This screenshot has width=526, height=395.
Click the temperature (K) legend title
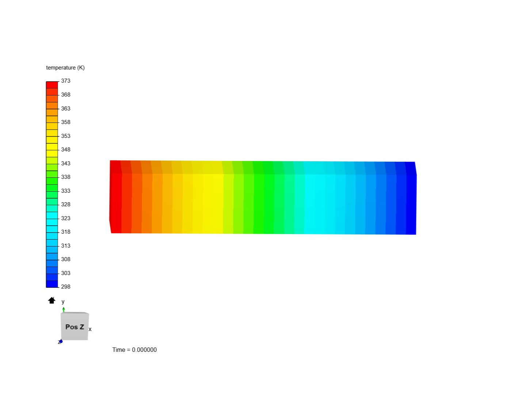click(65, 68)
